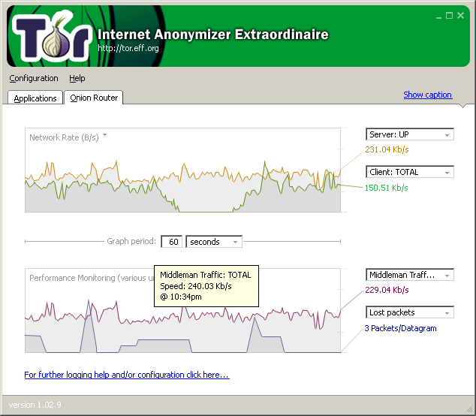Click the further logging help link
476x416 pixels.
point(126,375)
